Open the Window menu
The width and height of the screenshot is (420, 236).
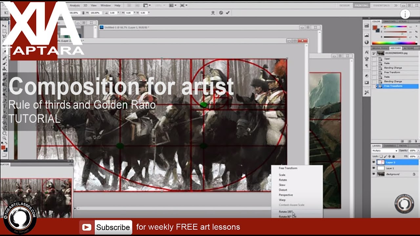[105, 5]
